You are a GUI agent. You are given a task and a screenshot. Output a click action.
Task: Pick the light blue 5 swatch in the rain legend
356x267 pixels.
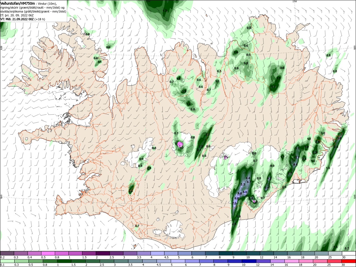[177, 261]
